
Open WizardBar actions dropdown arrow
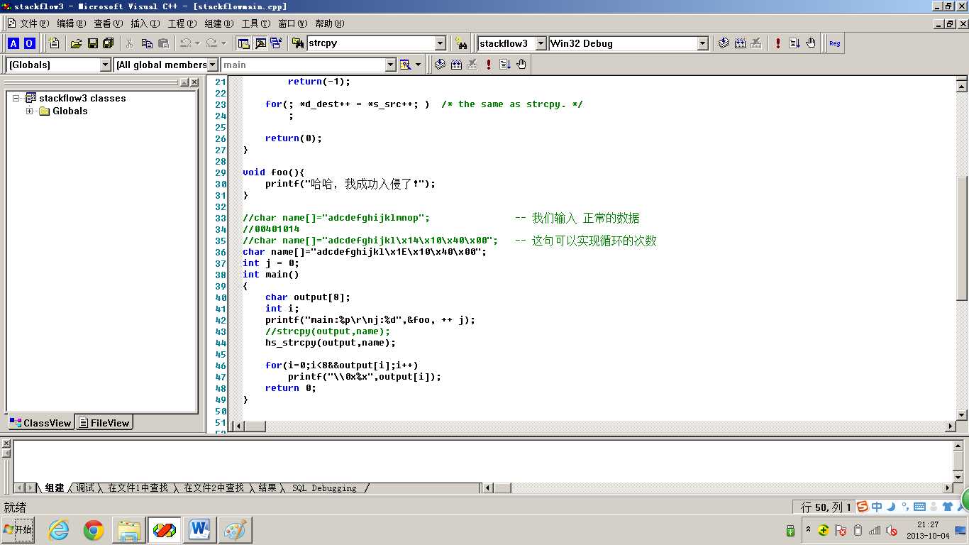(x=419, y=65)
